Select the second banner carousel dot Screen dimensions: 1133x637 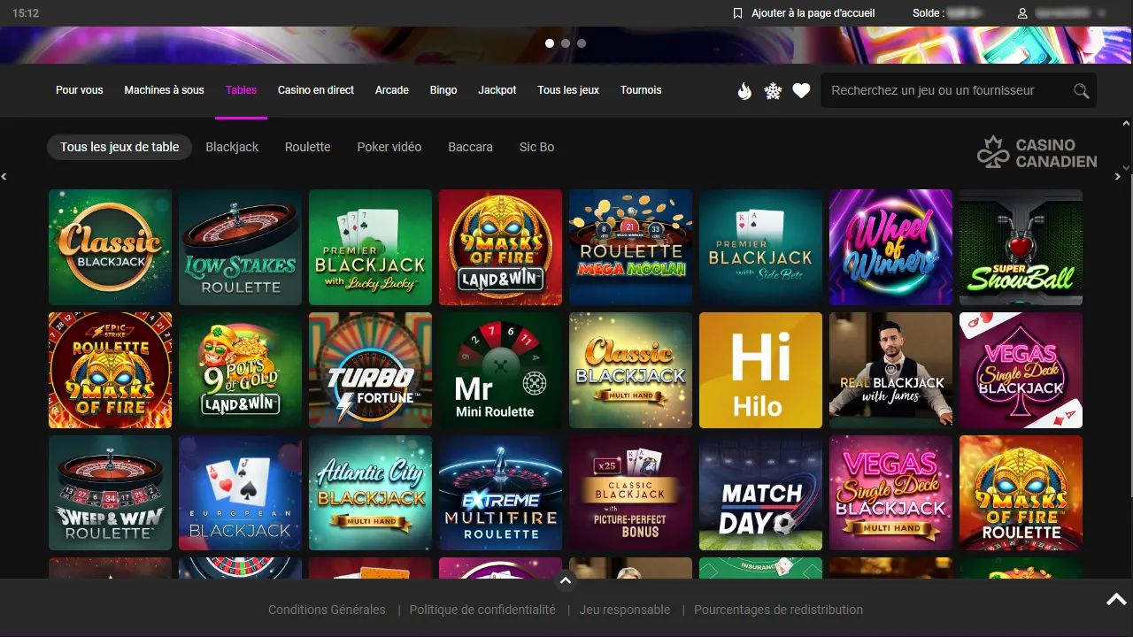tap(566, 42)
